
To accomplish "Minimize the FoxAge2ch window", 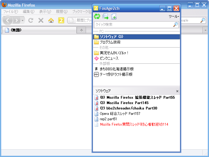I will tap(162, 8).
